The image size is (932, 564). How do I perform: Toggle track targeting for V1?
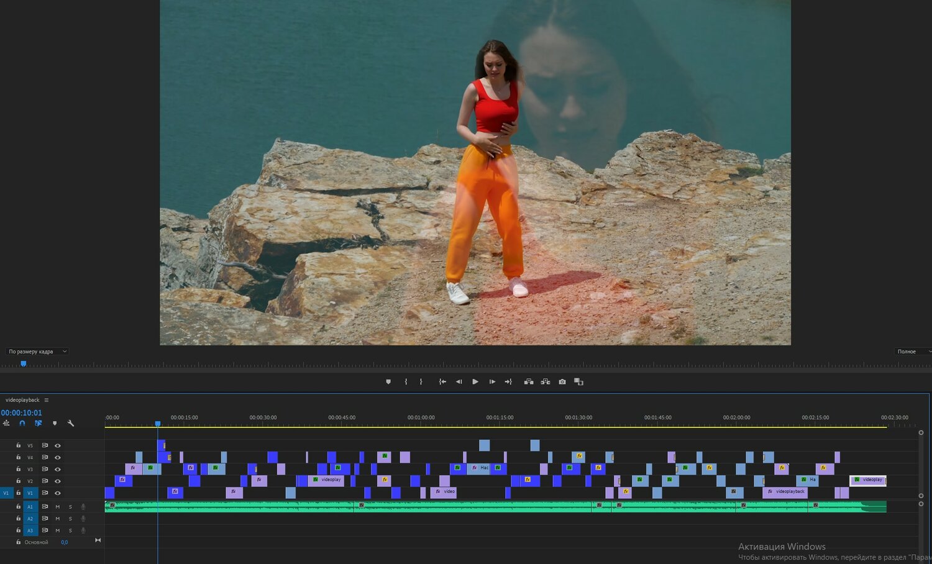click(x=30, y=493)
